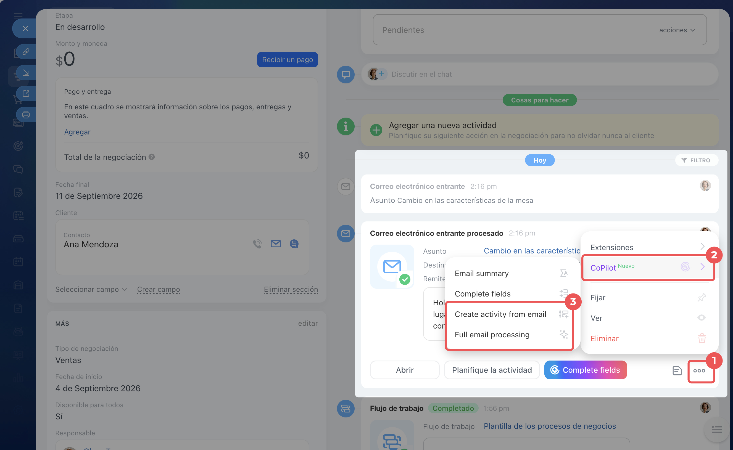Open the FILTRO filter control
Screen dimensions: 733x450
coord(696,160)
